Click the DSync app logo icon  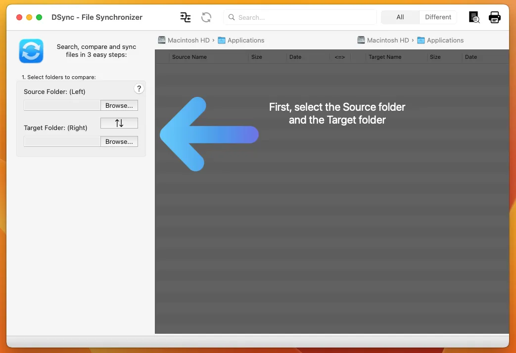pos(31,51)
